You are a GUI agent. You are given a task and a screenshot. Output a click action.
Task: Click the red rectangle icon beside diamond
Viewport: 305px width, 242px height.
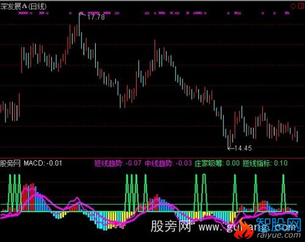point(301,6)
